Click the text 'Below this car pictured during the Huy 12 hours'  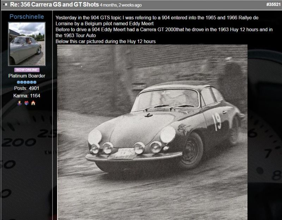tap(105, 42)
